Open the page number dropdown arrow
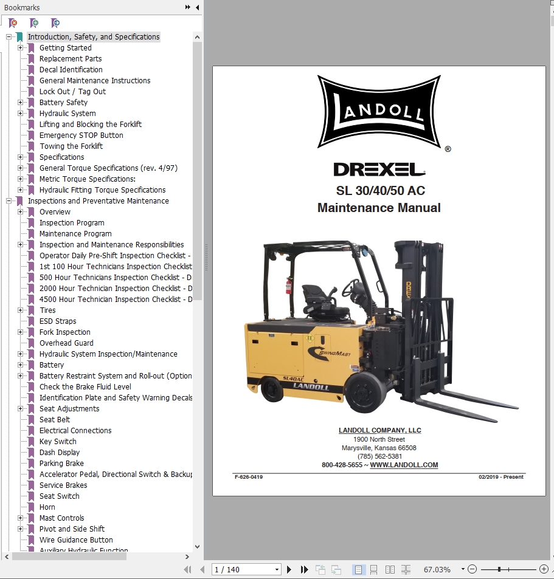 tap(277, 569)
